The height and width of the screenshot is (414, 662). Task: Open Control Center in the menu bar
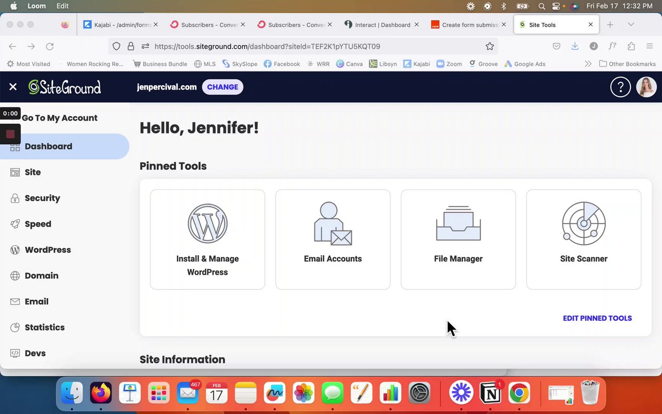coord(556,6)
